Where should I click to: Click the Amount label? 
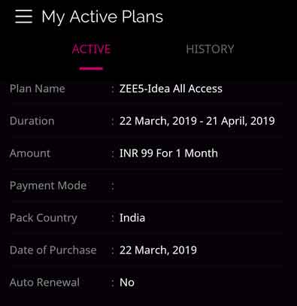tap(30, 153)
